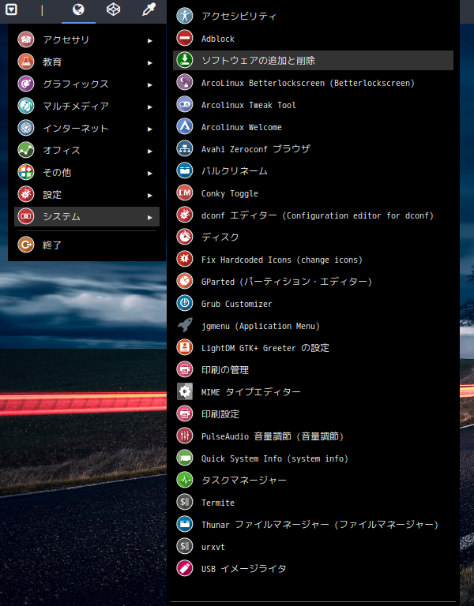This screenshot has height=606, width=474.
Task: Expand the インターネット submenu arrow
Action: tap(150, 129)
